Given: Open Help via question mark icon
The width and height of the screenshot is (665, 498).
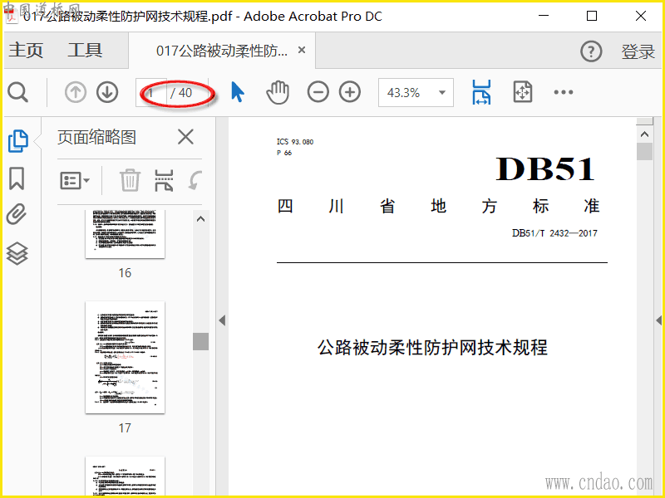Looking at the screenshot, I should pyautogui.click(x=591, y=51).
